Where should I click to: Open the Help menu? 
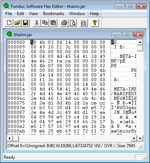tap(94, 14)
